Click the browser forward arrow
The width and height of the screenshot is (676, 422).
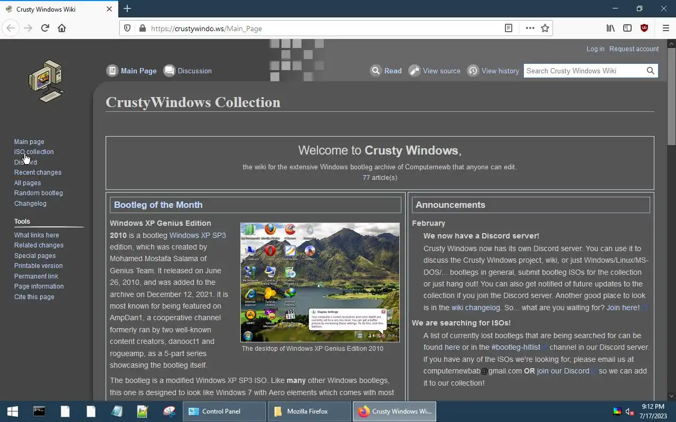click(28, 28)
